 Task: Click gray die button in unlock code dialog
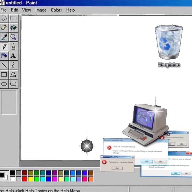[x=186, y=174]
